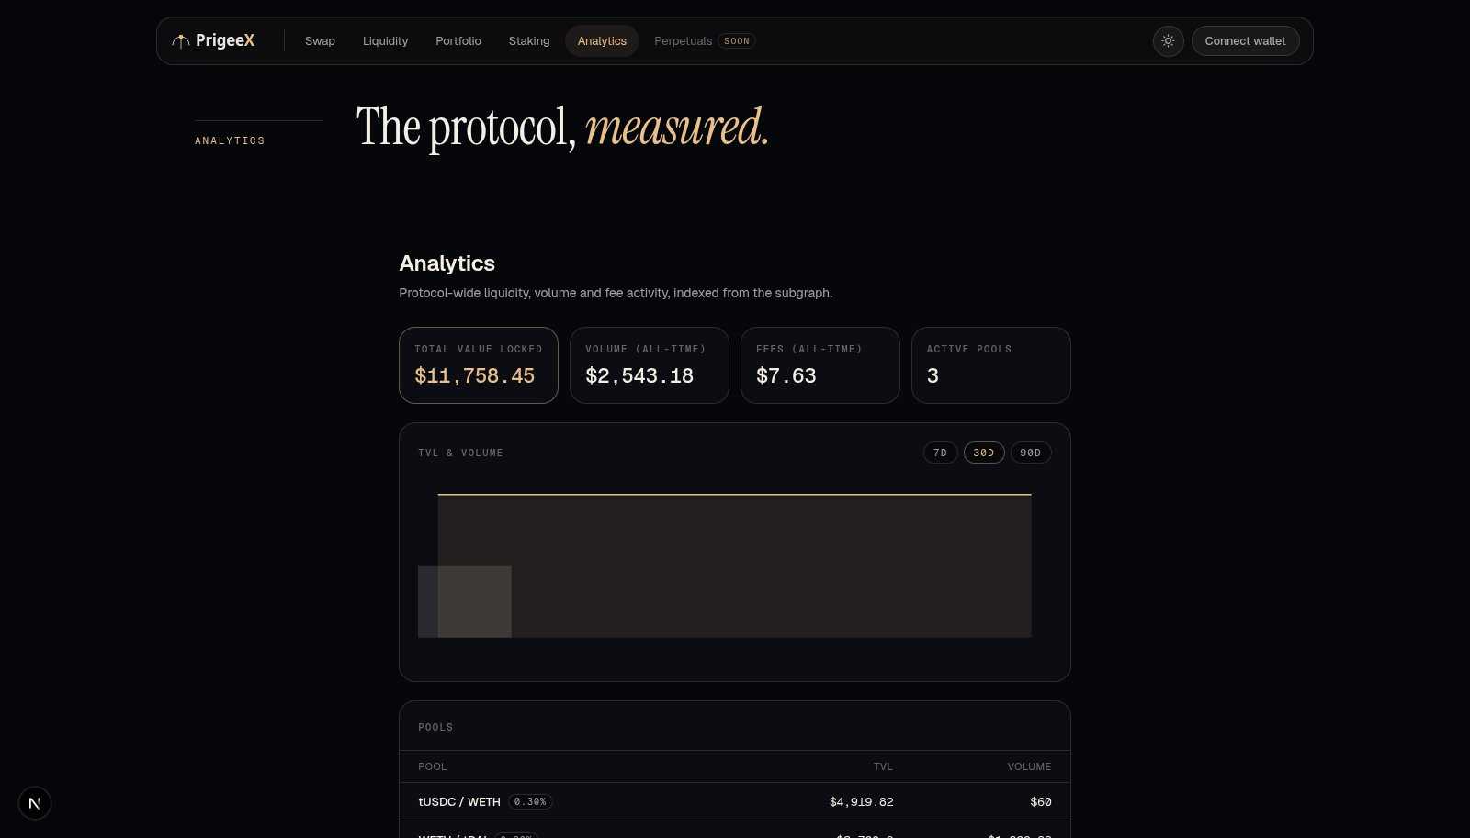This screenshot has width=1470, height=838.
Task: Go to the Liquidity page
Action: pos(385,41)
